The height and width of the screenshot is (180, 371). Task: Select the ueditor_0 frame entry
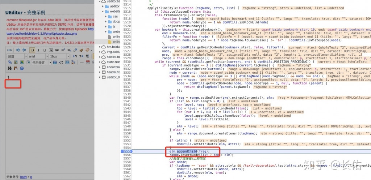tap(113, 77)
